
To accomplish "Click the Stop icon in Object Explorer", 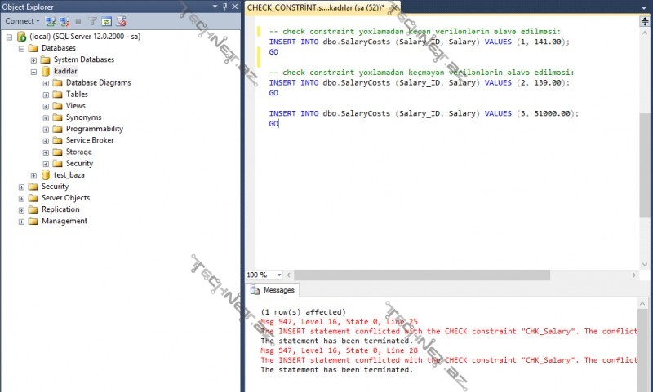I will (x=78, y=21).
